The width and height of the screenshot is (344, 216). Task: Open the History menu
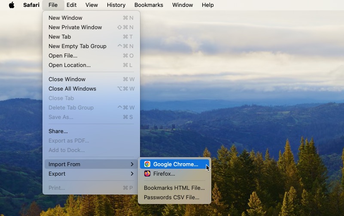pyautogui.click(x=116, y=5)
